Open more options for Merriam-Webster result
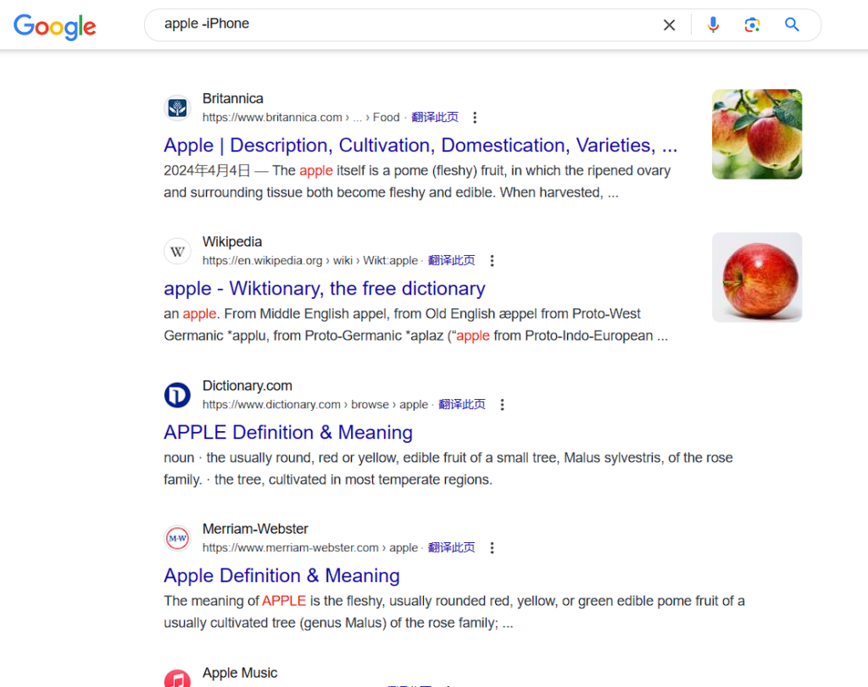Screen dimensions: 868x687 pos(492,547)
